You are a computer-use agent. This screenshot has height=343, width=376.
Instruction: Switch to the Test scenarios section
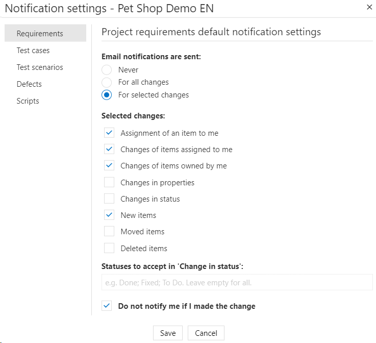(x=40, y=67)
